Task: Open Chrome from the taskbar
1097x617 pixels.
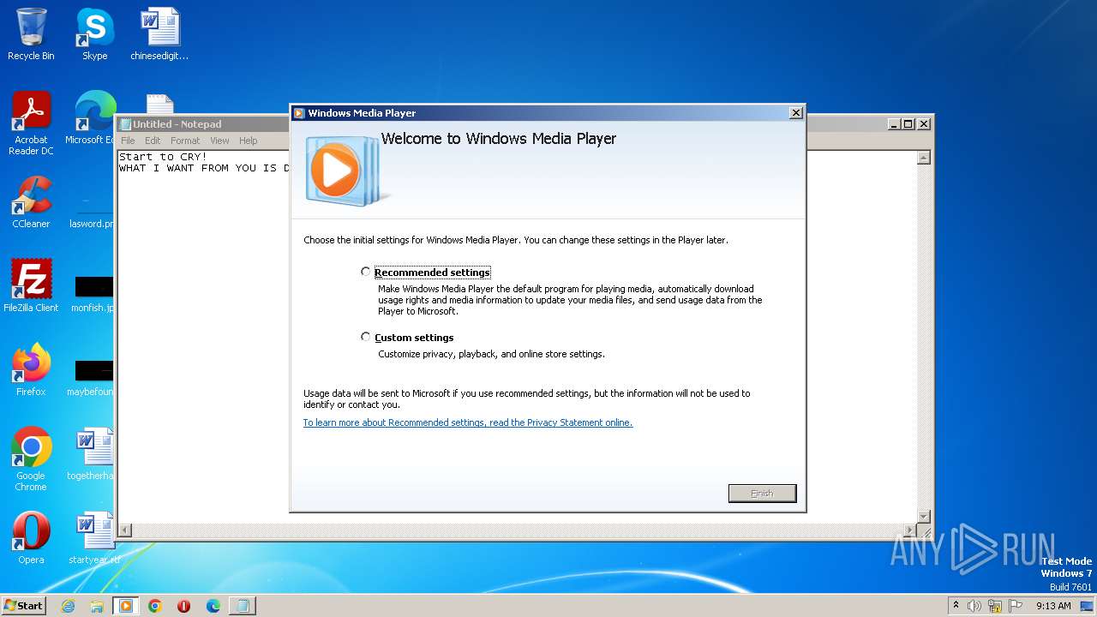Action: 154,606
